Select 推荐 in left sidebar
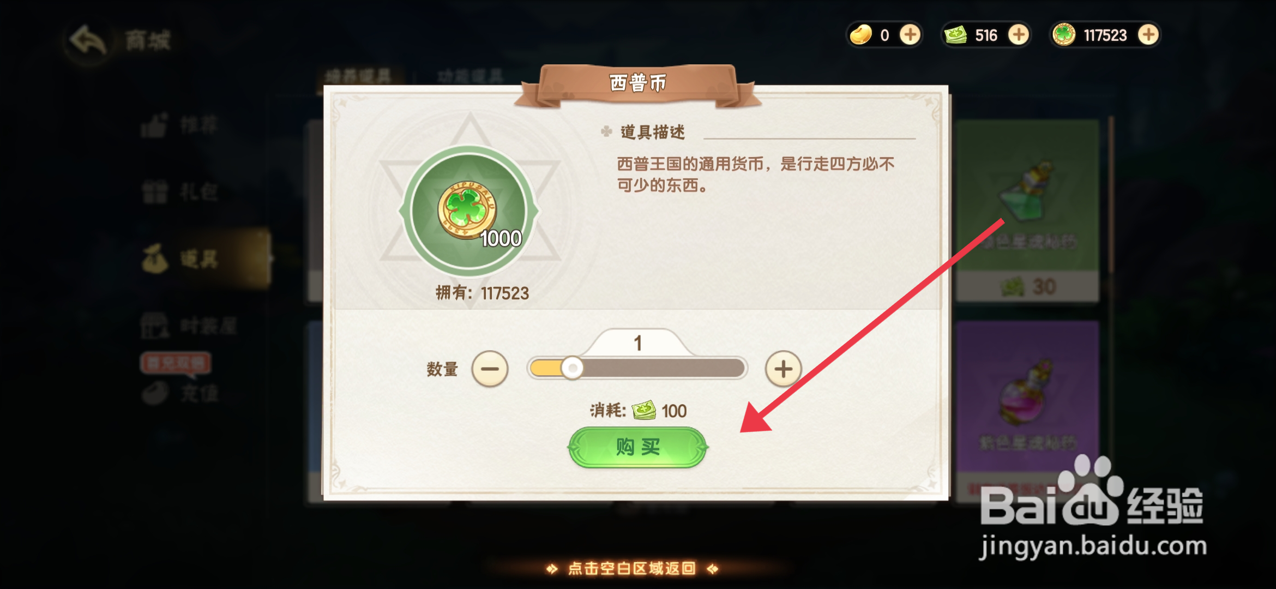Image resolution: width=1276 pixels, height=589 pixels. (x=180, y=125)
